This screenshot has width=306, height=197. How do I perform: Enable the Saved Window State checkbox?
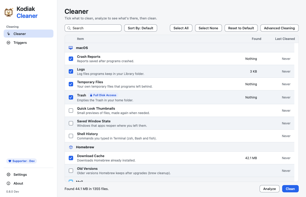pyautogui.click(x=71, y=123)
